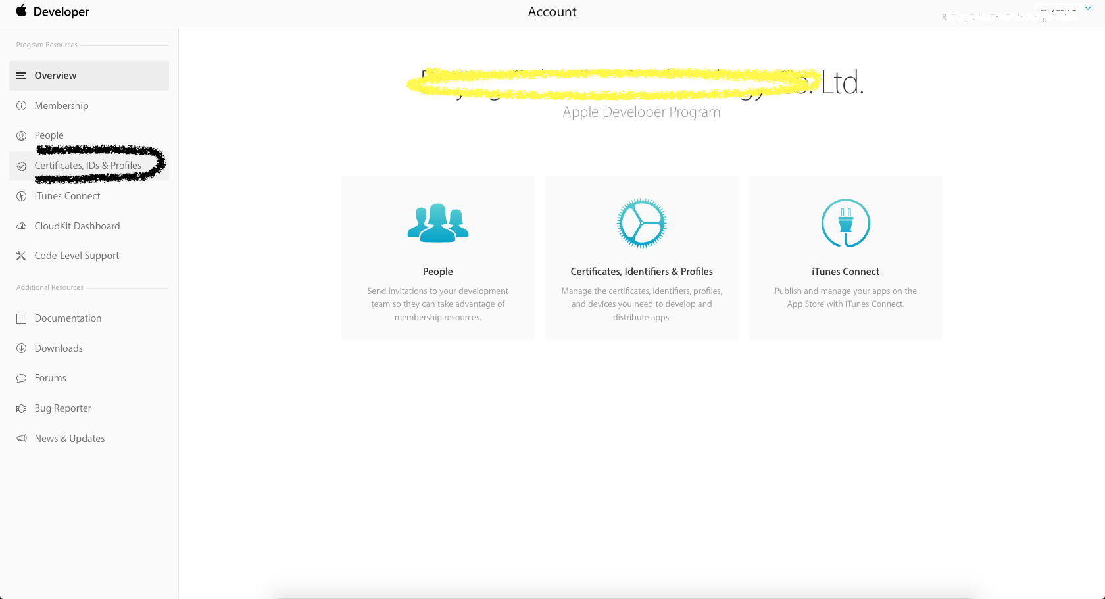The image size is (1105, 599).
Task: Click the Code-Level Support tools icon
Action: pyautogui.click(x=22, y=256)
